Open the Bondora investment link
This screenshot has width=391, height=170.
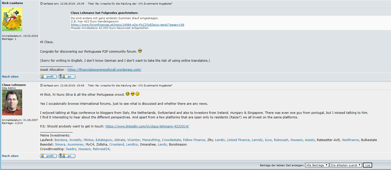61,140
